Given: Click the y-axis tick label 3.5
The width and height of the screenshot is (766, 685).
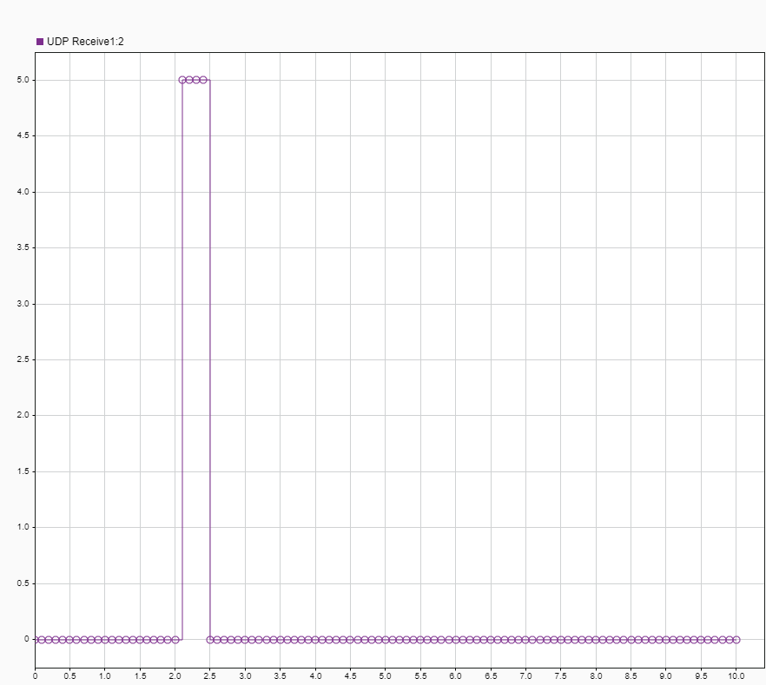Looking at the screenshot, I should click(x=23, y=247).
